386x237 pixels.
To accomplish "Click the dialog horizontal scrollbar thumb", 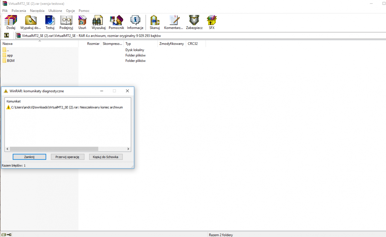I will coord(54,149).
